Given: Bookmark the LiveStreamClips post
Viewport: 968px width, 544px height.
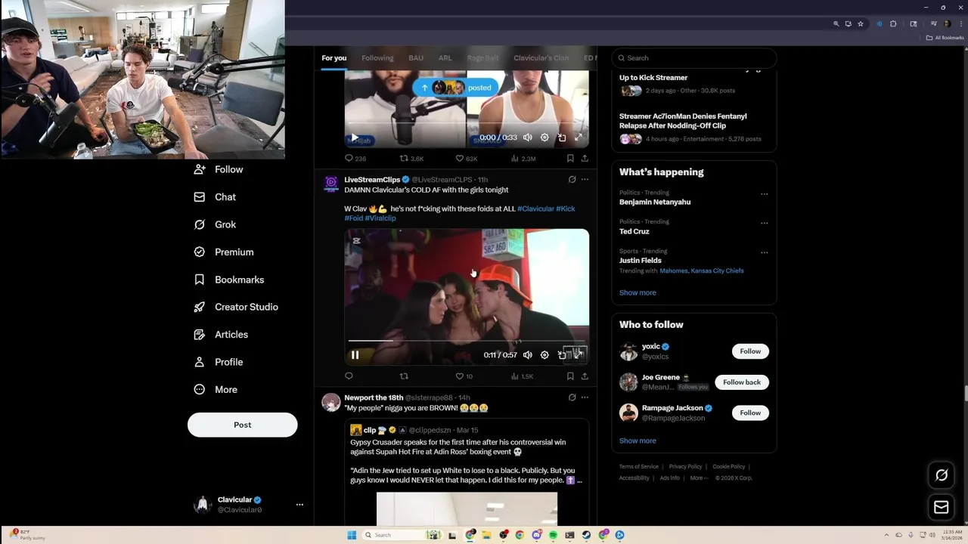Looking at the screenshot, I should (570, 376).
